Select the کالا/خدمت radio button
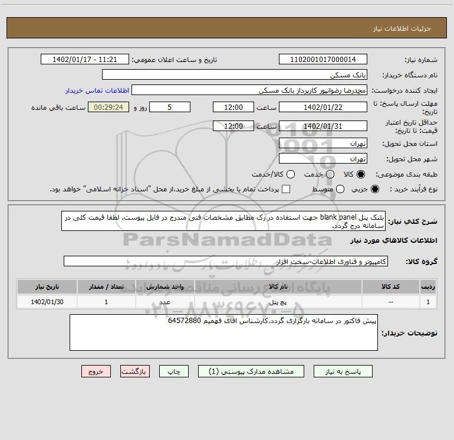 pyautogui.click(x=291, y=174)
